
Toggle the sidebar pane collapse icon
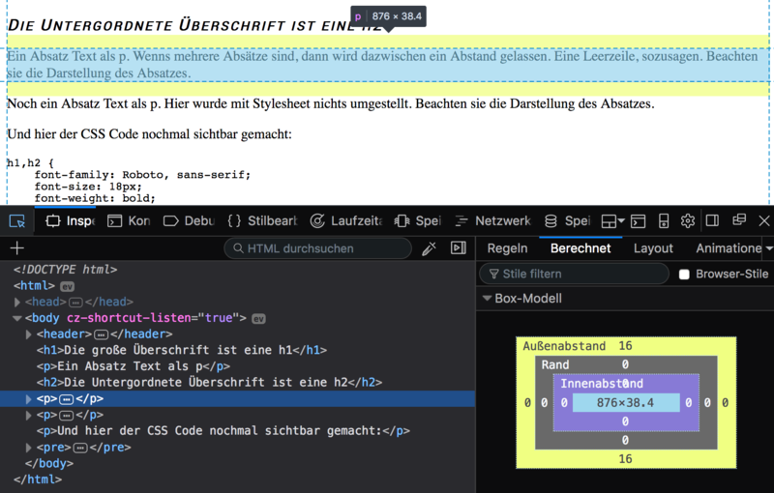(459, 248)
